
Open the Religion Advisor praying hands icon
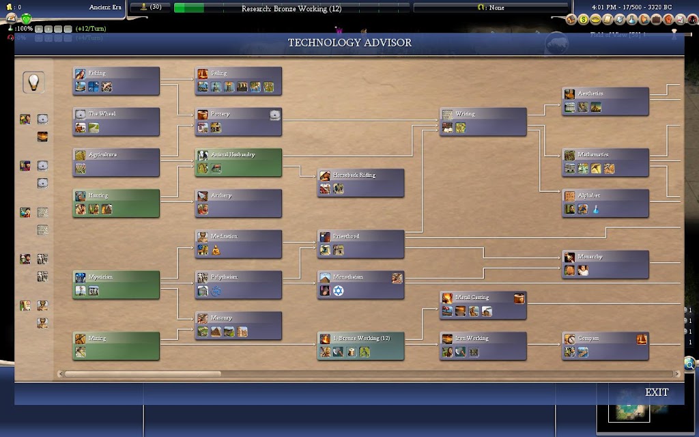(x=644, y=19)
